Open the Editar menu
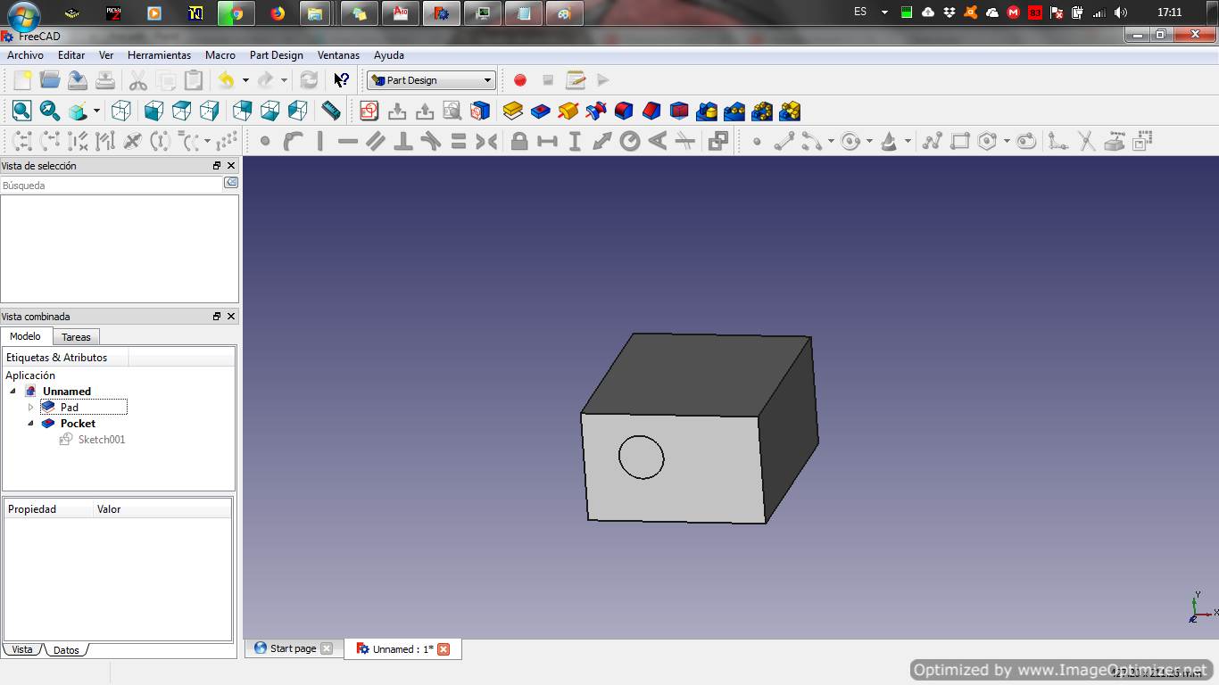The image size is (1219, 685). [x=71, y=55]
